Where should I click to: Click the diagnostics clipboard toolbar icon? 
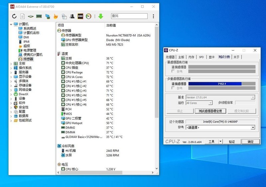click(64, 16)
